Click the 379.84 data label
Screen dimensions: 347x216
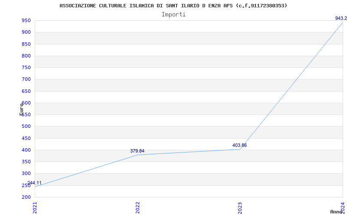pyautogui.click(x=137, y=151)
